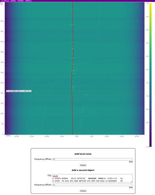This screenshot has width=155, height=195.
Task: Click the '400' tick on the time axis
Action: (x=2, y=52)
